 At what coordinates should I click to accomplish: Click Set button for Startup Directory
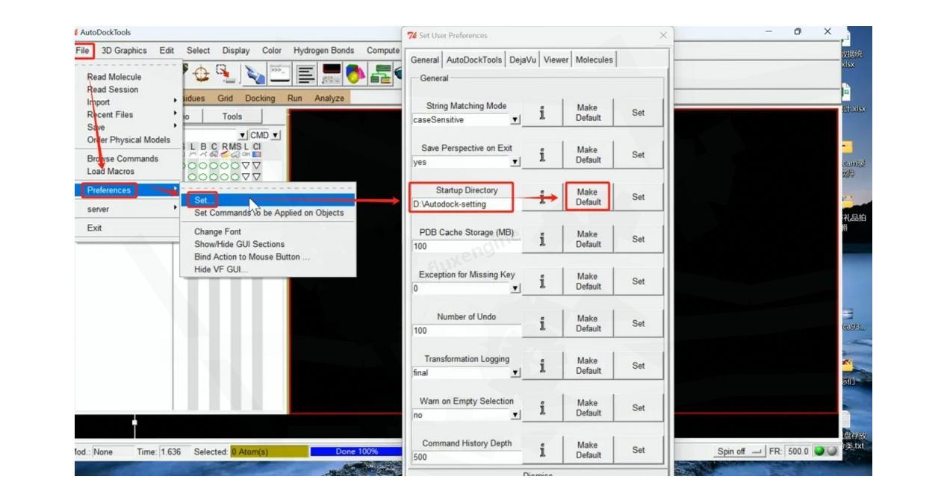tap(638, 197)
